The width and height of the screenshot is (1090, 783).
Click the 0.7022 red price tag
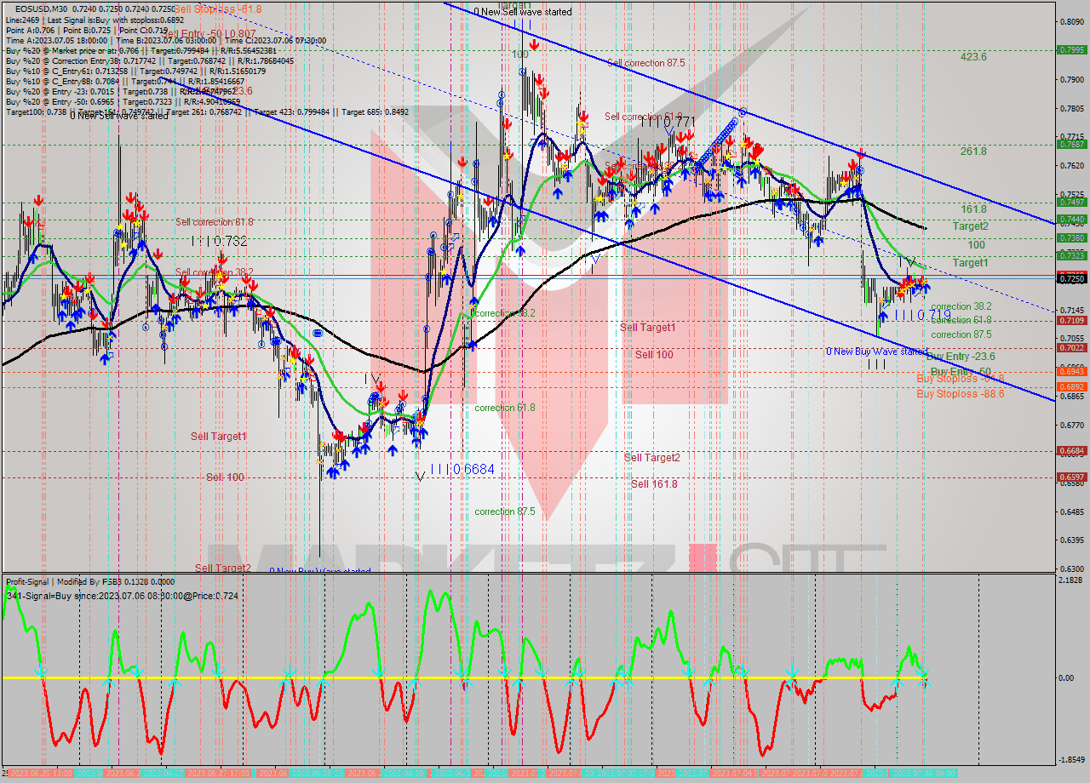[1070, 347]
